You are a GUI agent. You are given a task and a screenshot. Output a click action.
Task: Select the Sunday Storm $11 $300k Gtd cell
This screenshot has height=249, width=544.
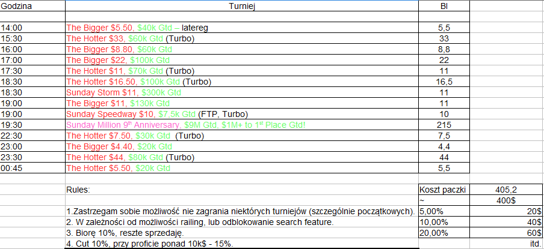pyautogui.click(x=242, y=92)
